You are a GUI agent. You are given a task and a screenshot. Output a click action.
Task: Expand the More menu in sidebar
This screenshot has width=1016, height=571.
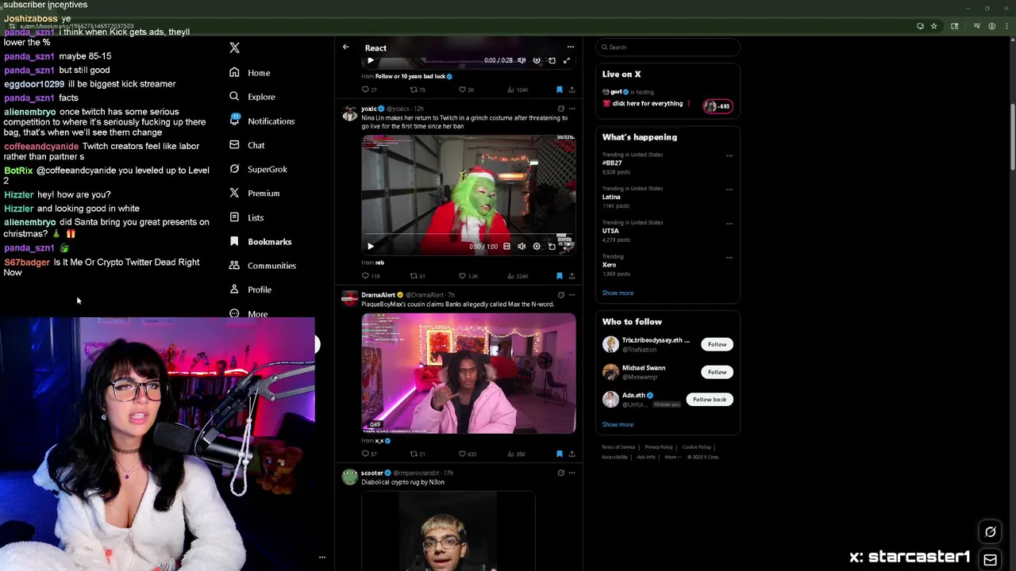(248, 313)
